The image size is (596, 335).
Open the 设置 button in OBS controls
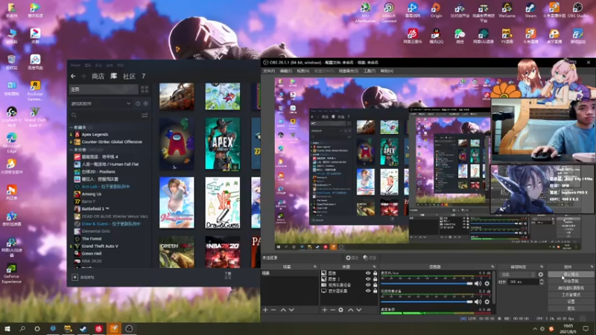coord(571,301)
